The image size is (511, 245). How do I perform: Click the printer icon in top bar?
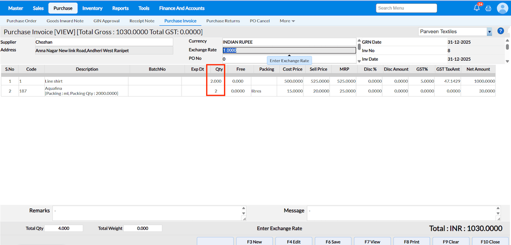(489, 8)
